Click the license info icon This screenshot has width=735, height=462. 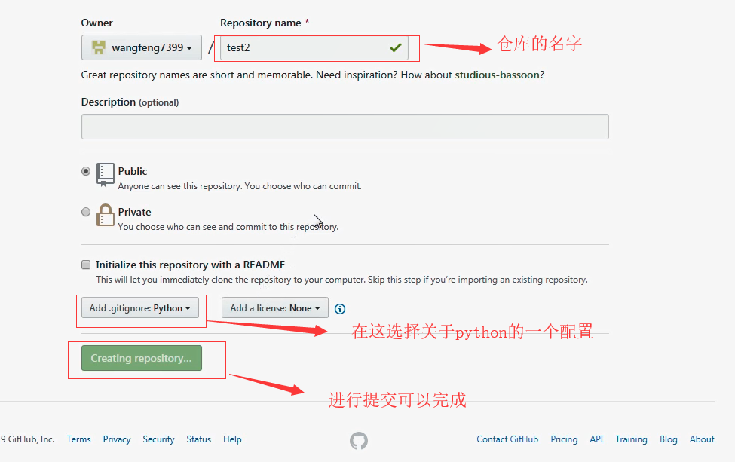click(x=340, y=309)
